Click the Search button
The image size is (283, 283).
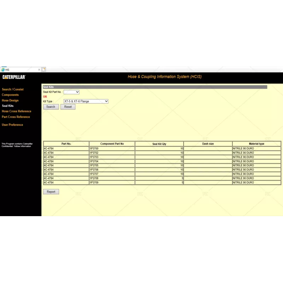point(51,106)
